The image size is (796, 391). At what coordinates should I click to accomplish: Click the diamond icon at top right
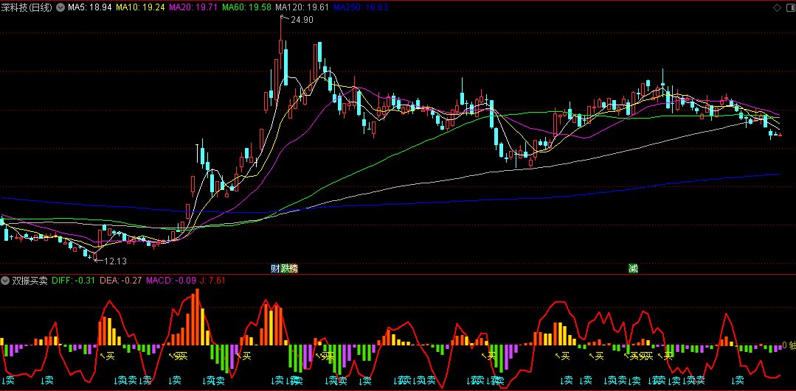click(777, 7)
